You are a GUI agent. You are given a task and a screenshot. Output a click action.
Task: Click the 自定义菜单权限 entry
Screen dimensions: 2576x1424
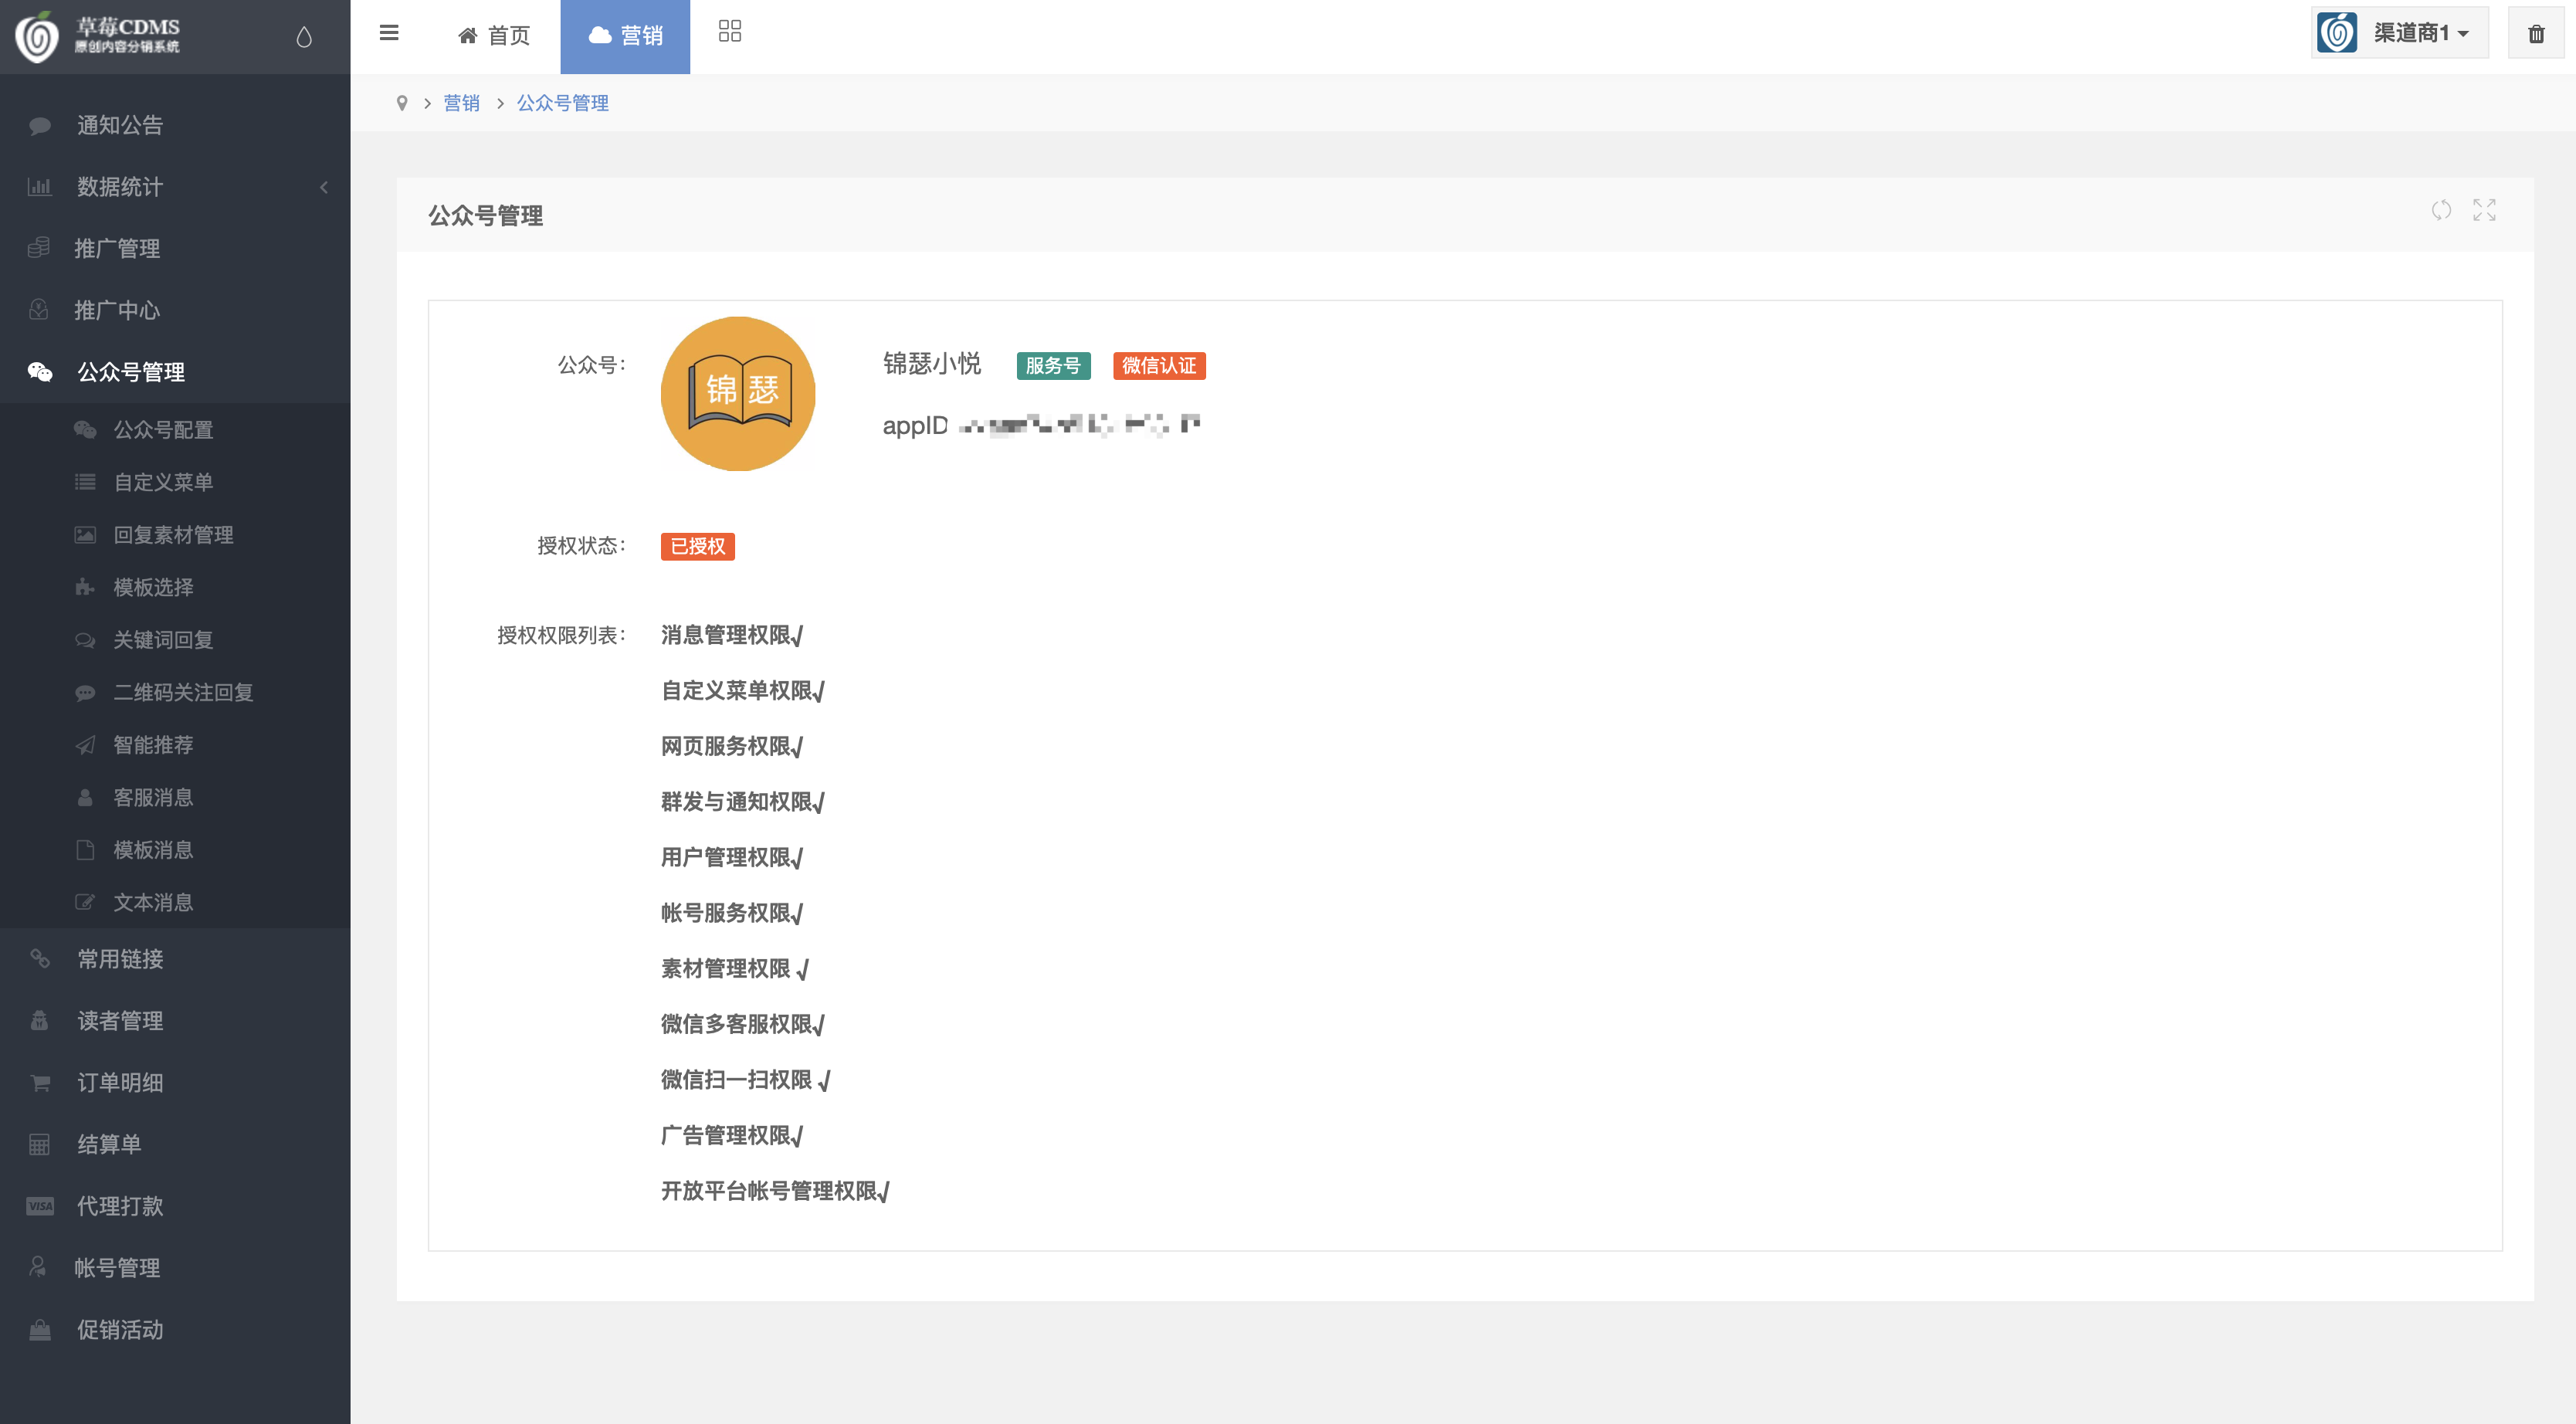coord(743,690)
